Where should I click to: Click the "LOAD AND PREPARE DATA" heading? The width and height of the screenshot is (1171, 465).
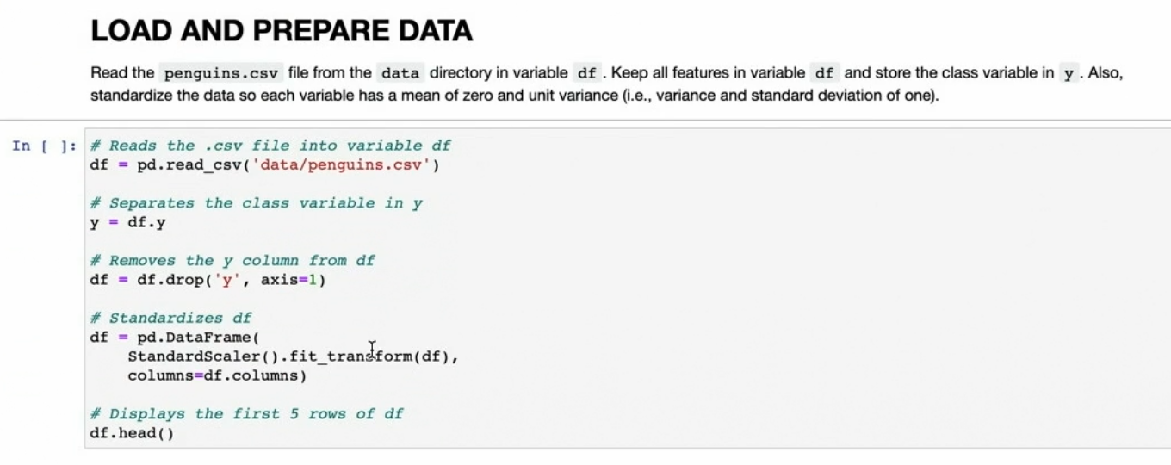point(281,31)
